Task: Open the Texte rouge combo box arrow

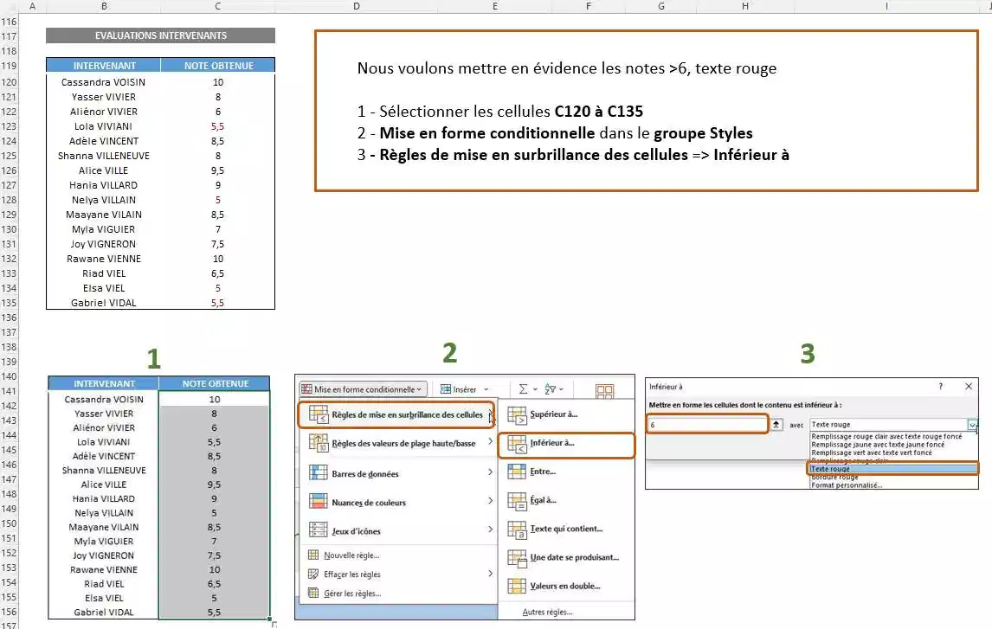Action: pos(972,425)
